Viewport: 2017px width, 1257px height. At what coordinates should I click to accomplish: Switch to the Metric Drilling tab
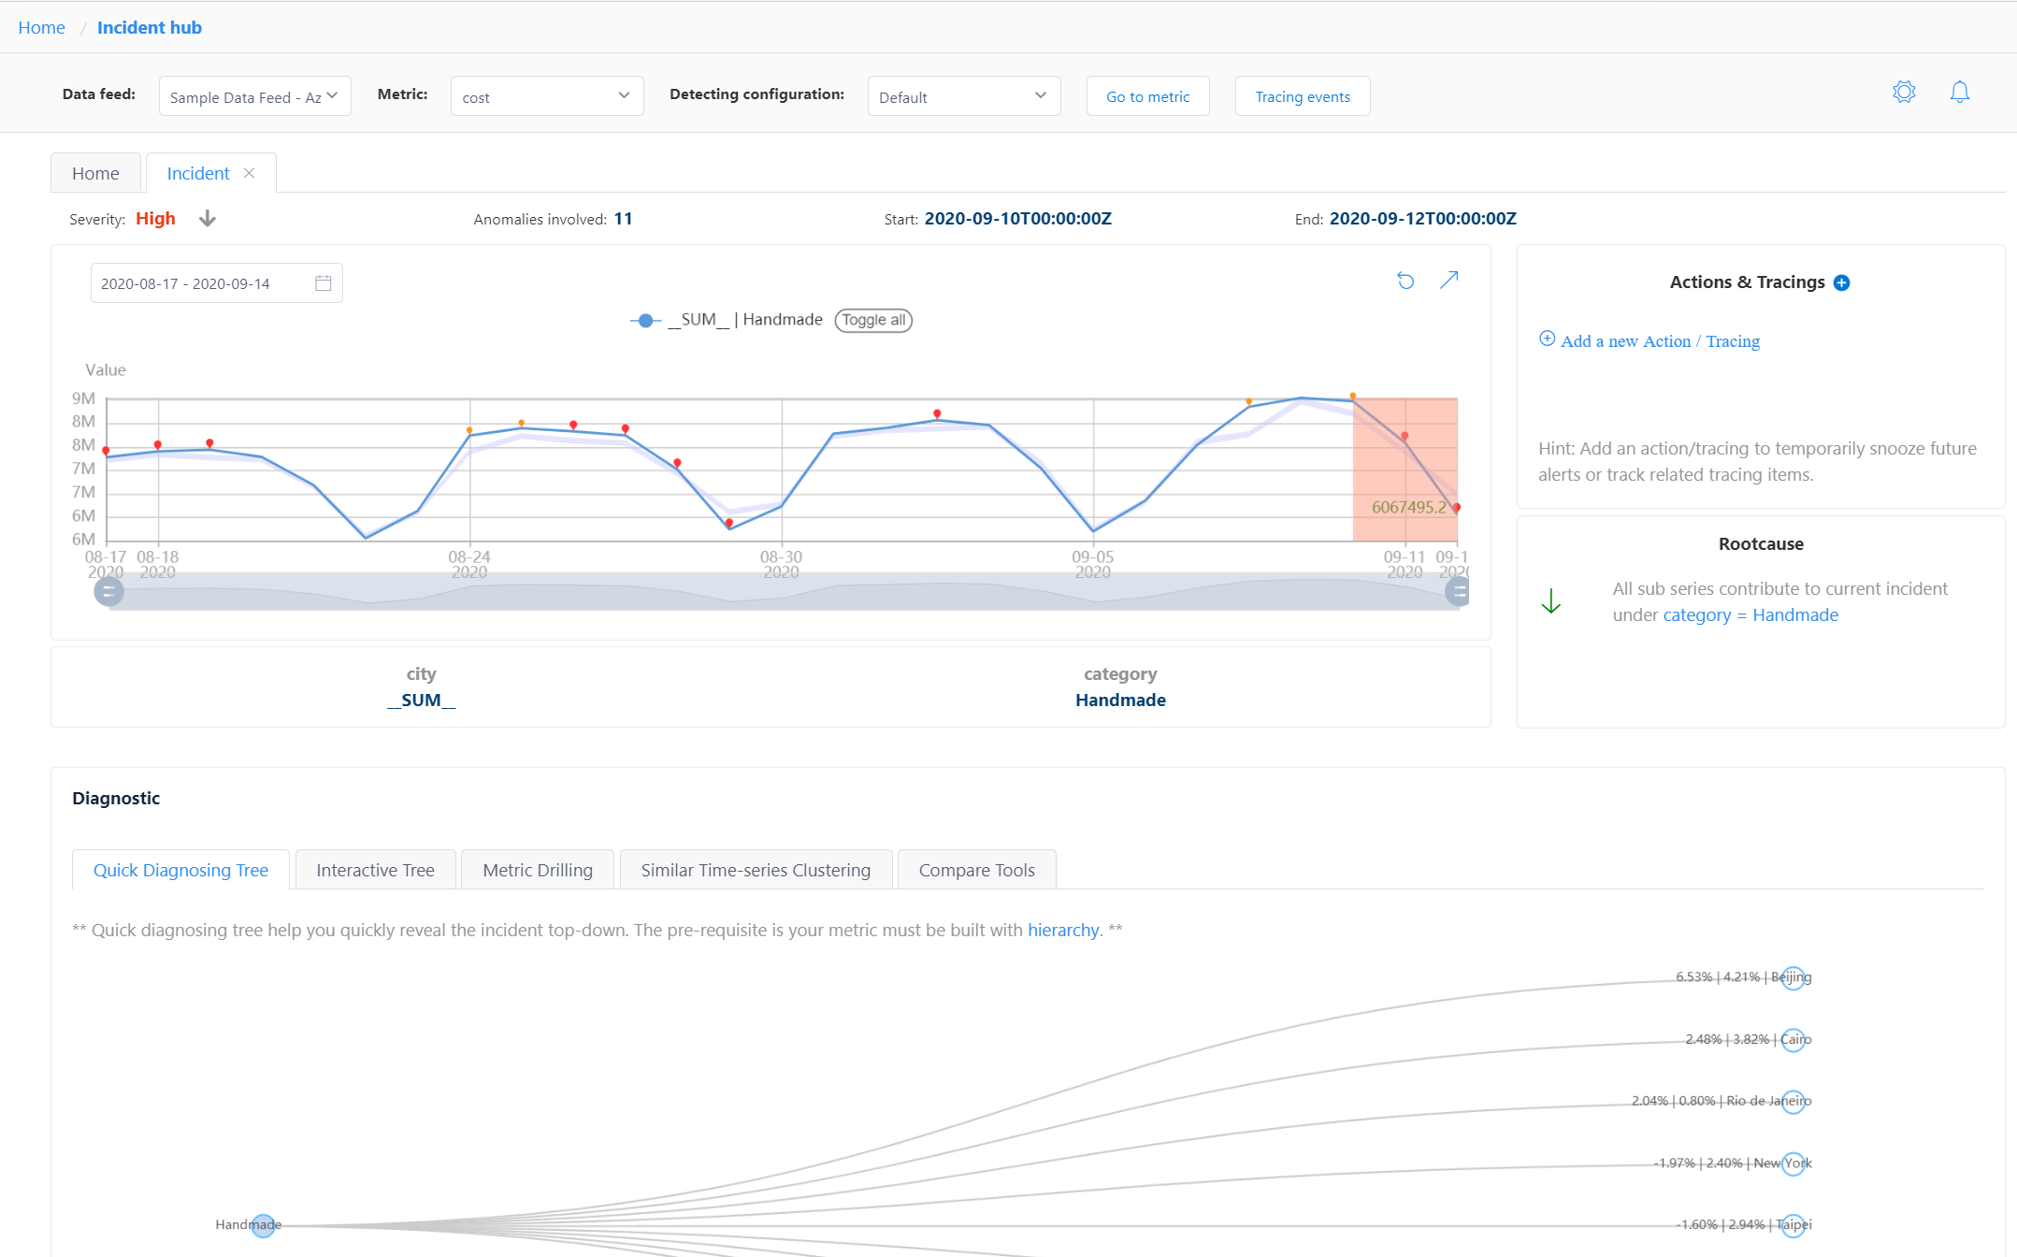(538, 870)
